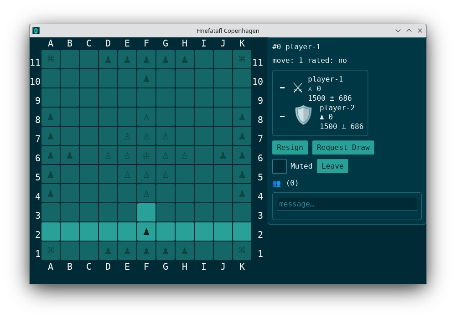Image resolution: width=456 pixels, height=319 pixels.
Task: Select the attacker pawn on E1
Action: click(127, 251)
